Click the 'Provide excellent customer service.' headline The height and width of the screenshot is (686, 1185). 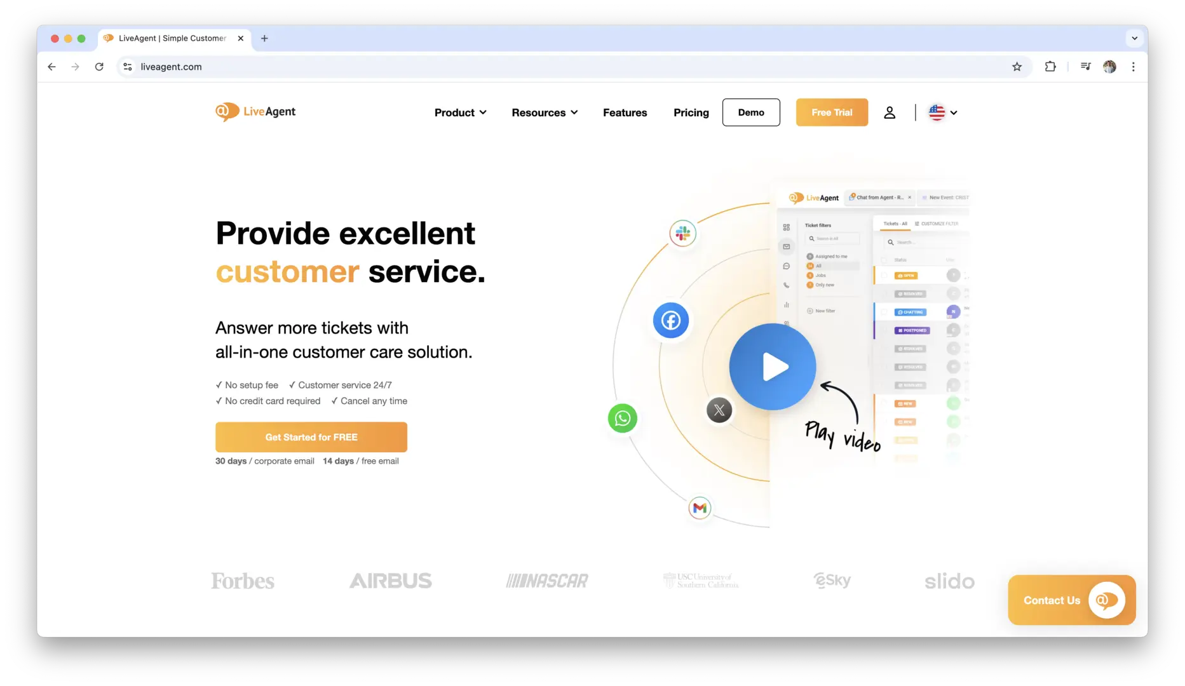[350, 252]
